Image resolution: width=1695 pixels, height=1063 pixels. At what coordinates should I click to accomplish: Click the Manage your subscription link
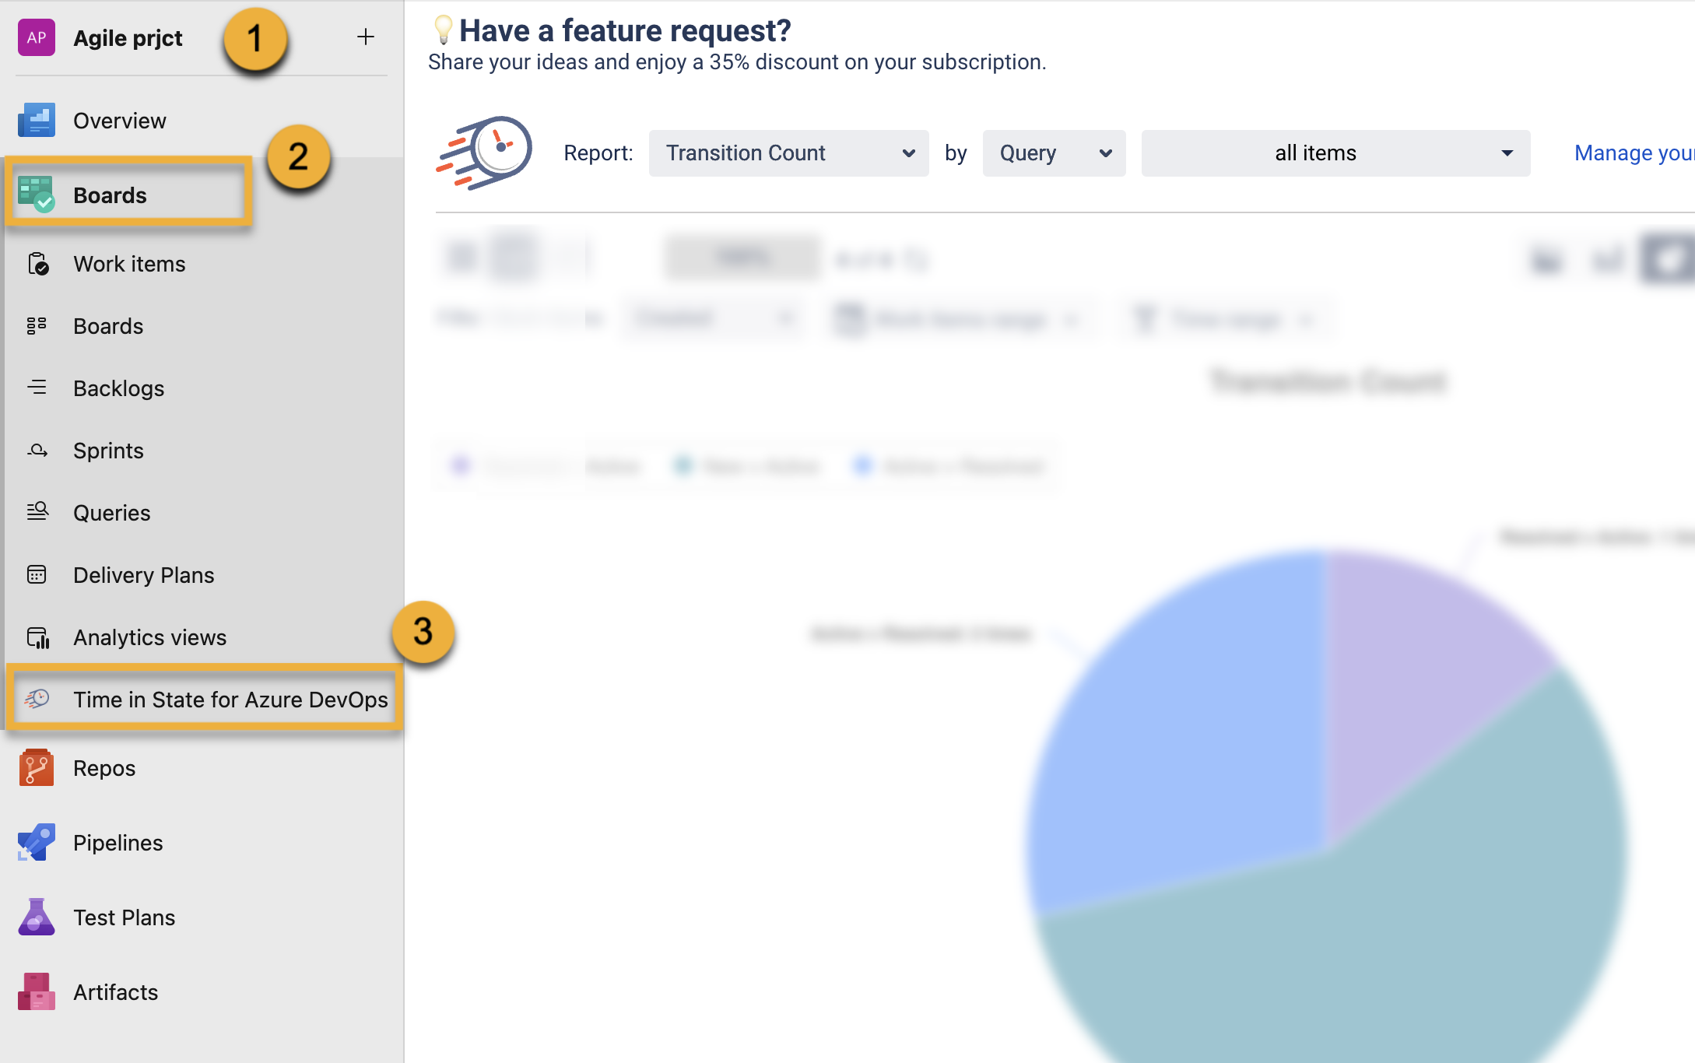(x=1633, y=153)
